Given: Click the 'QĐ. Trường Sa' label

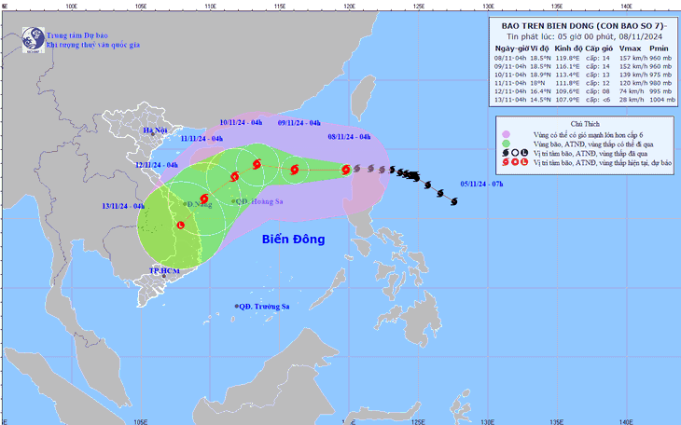Looking at the screenshot, I should point(265,307).
